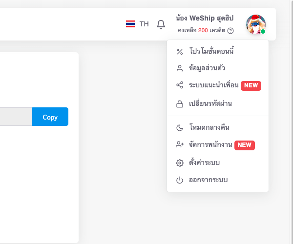Click the share icon for friend referral
293x244 pixels.
click(x=180, y=85)
